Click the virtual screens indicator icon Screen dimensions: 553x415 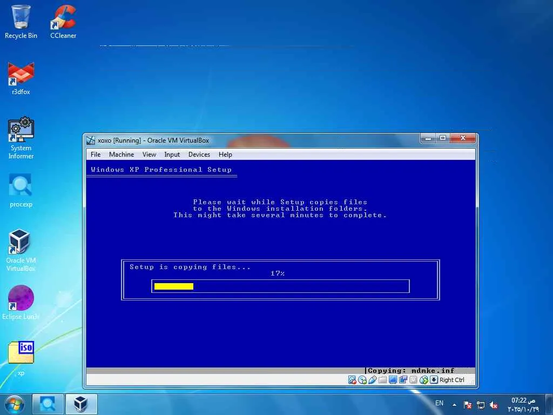click(x=403, y=380)
